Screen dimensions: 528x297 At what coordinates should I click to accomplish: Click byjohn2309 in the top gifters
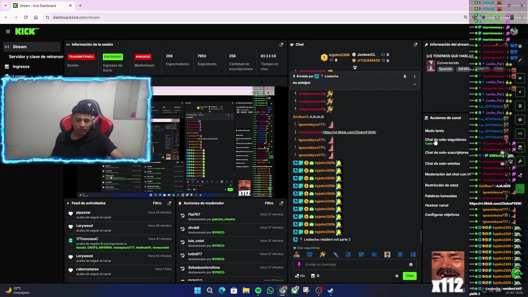(339, 55)
